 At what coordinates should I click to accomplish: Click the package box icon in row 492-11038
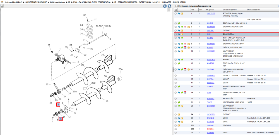coord(189,27)
